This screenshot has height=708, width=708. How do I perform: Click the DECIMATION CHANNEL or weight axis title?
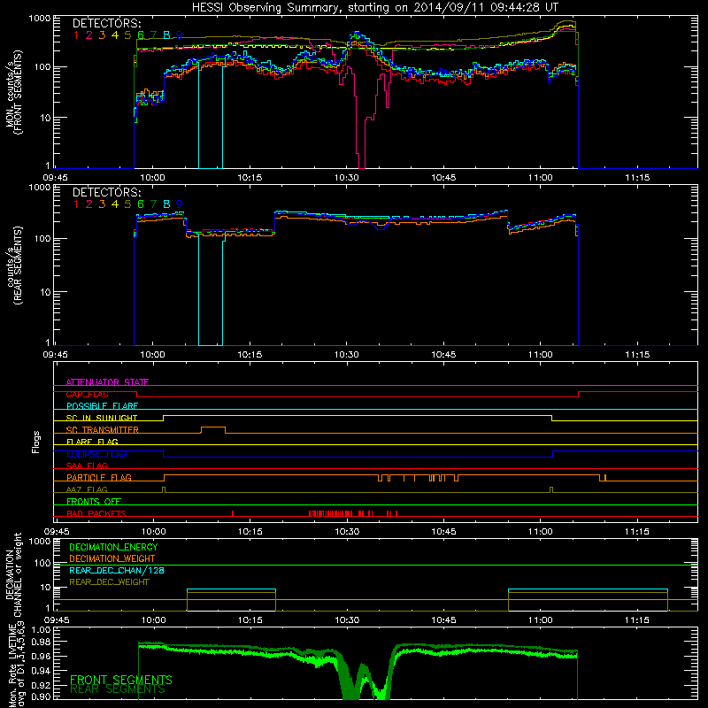[13, 574]
